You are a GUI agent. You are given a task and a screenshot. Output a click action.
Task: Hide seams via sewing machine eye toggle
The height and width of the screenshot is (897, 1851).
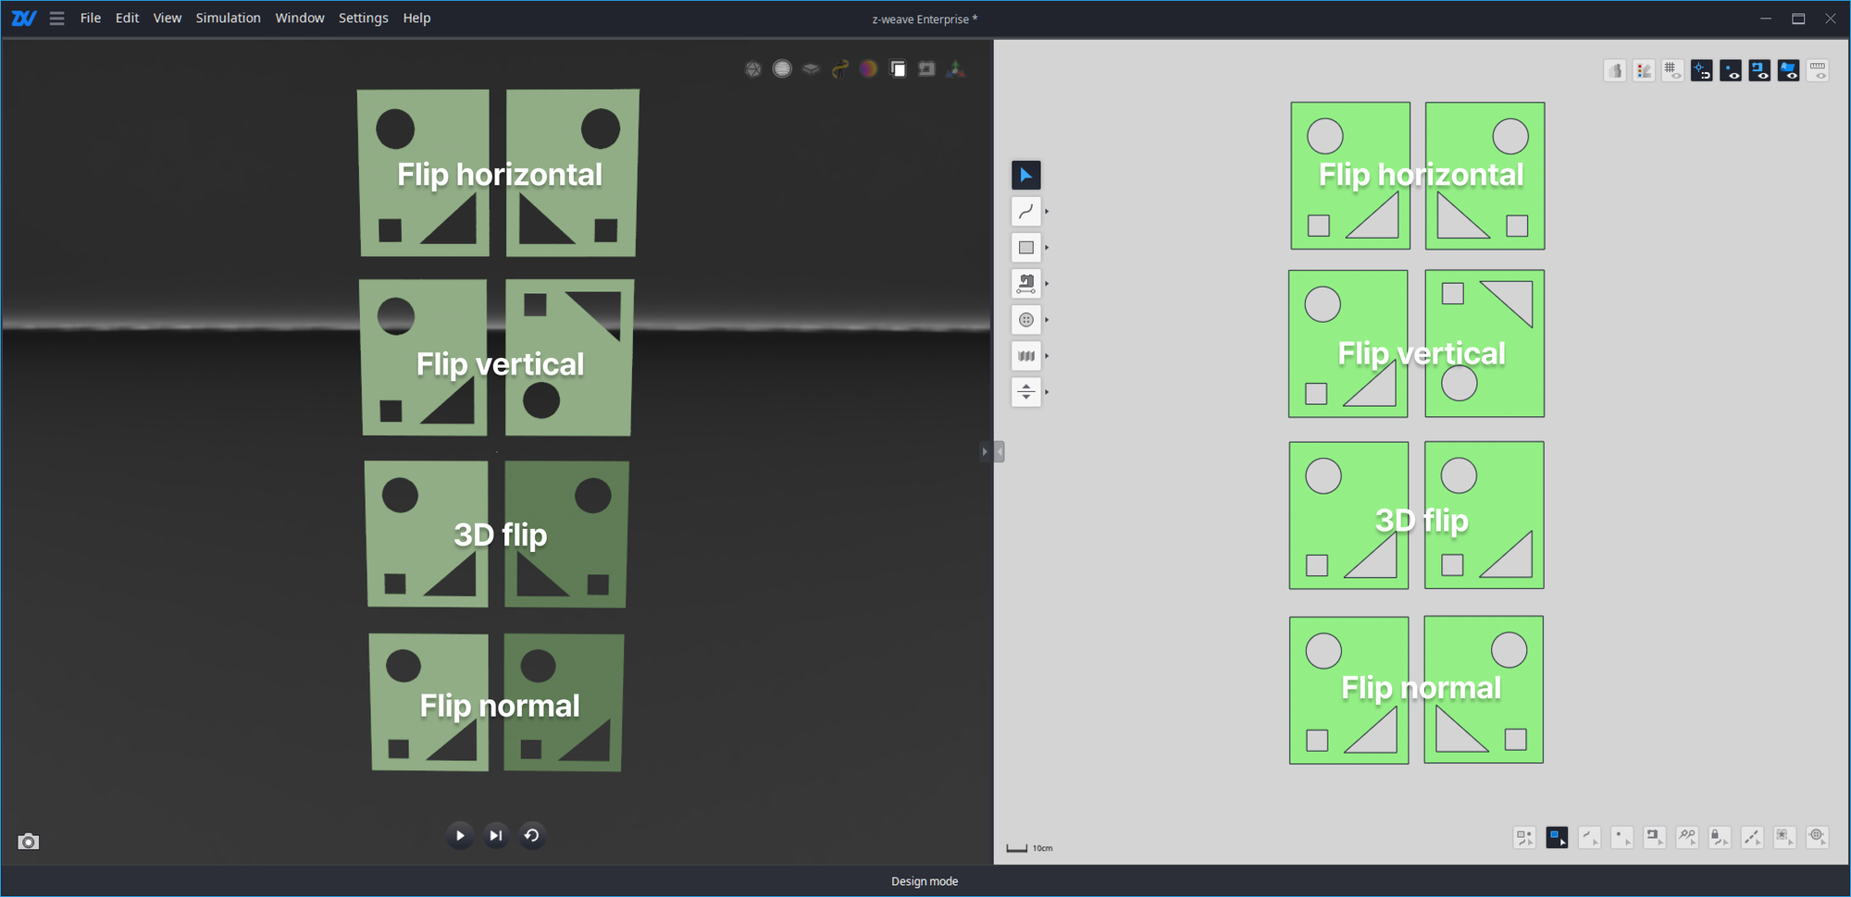coord(1759,71)
